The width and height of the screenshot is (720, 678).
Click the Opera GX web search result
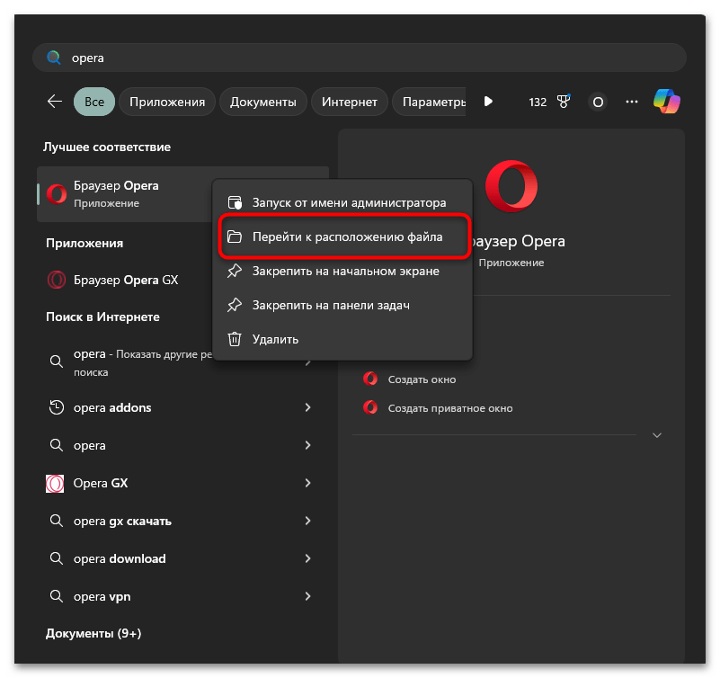101,483
